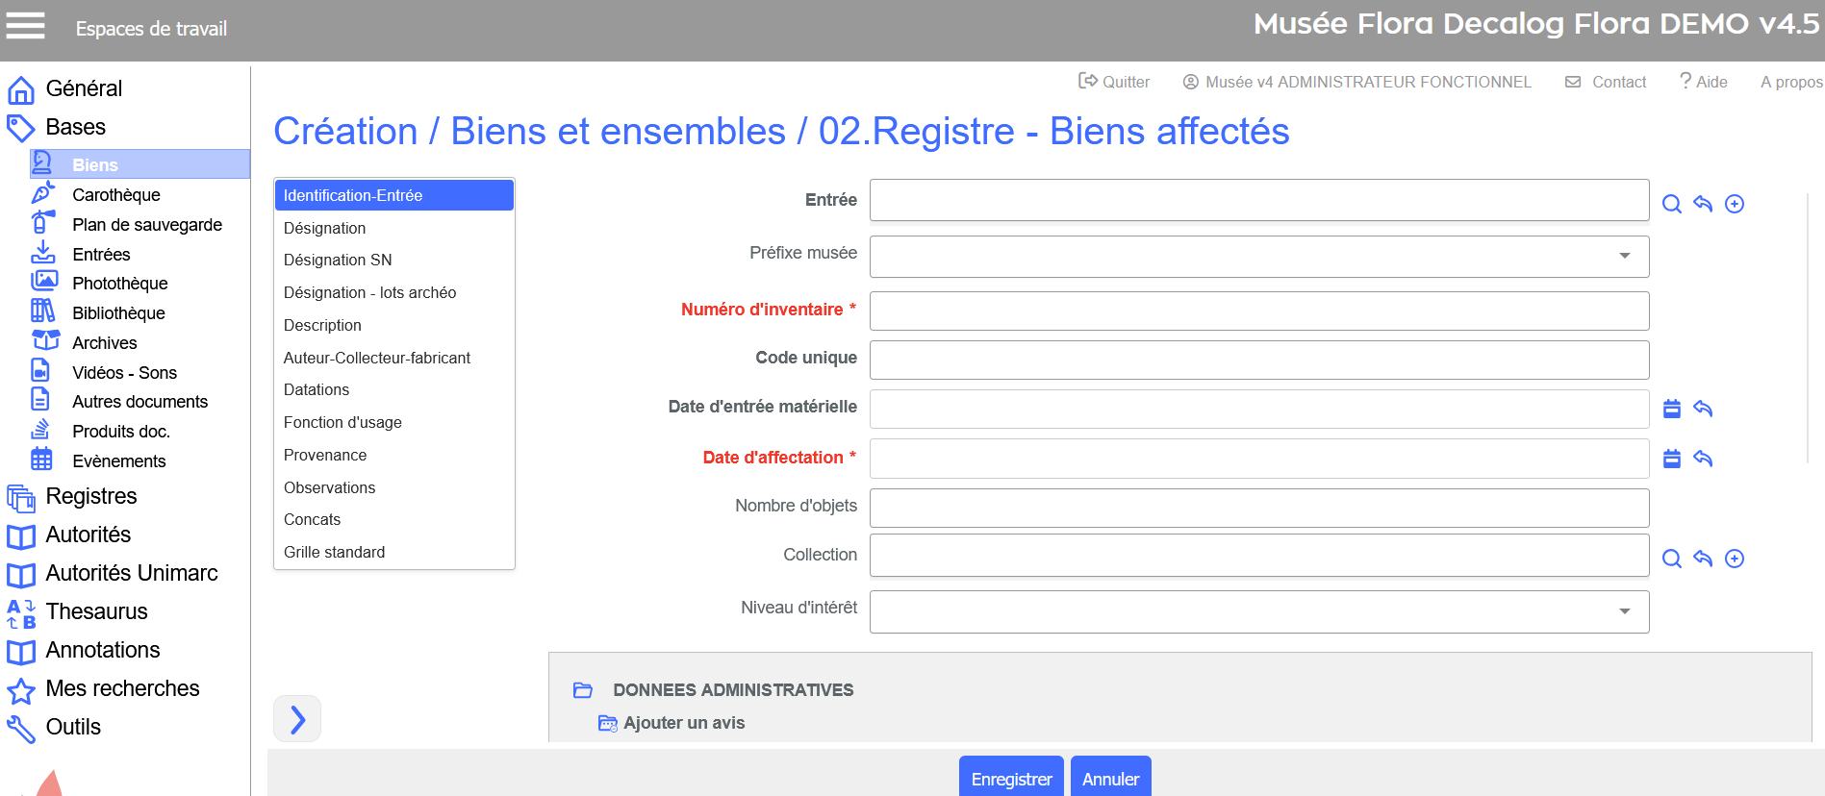Click the add icon beside Collection field
Image resolution: width=1825 pixels, height=796 pixels.
point(1735,559)
